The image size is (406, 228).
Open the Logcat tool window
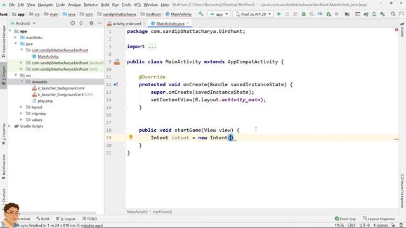pos(66,218)
